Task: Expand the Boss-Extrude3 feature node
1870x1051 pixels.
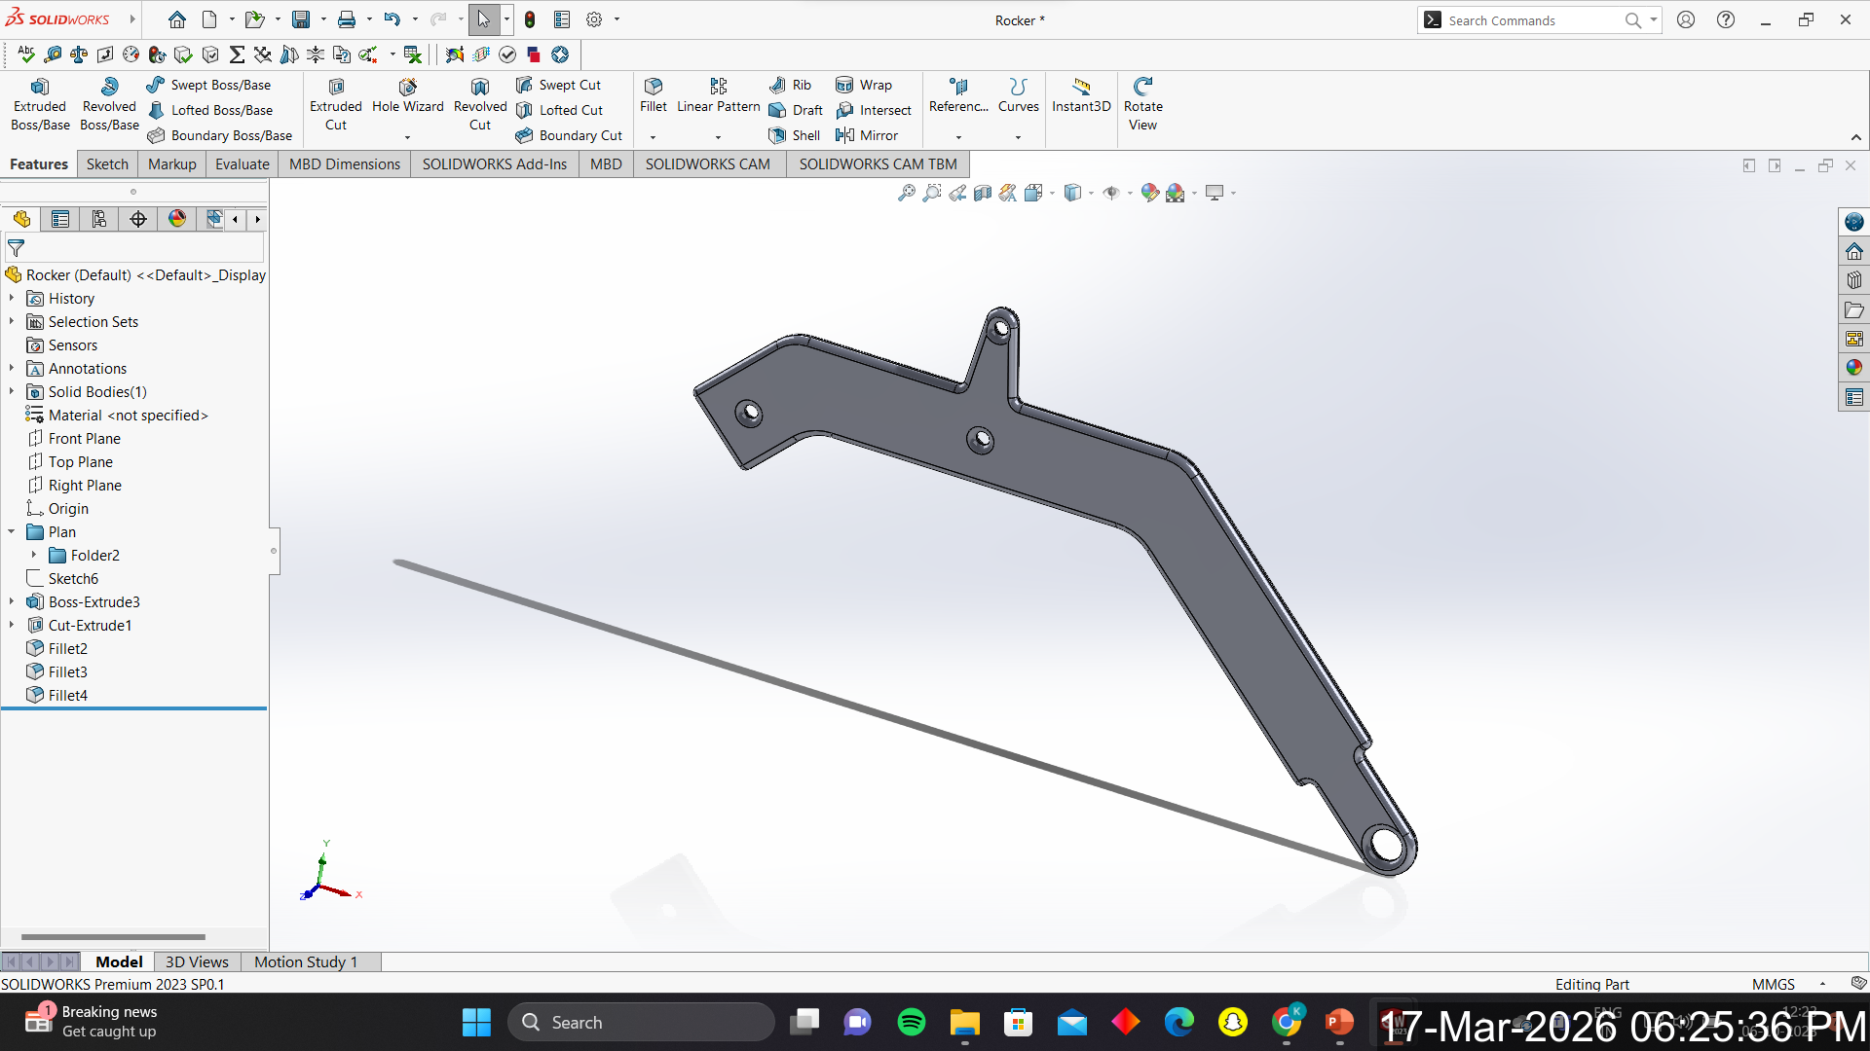Action: pos(12,601)
